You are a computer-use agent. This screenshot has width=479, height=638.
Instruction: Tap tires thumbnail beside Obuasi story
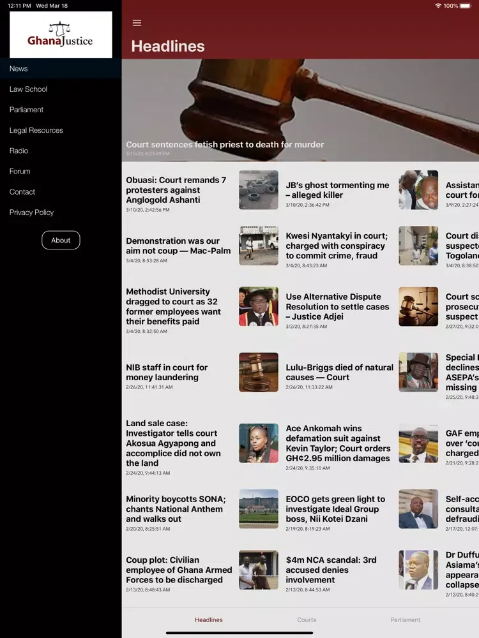pos(259,189)
